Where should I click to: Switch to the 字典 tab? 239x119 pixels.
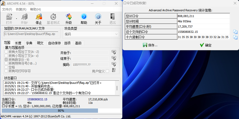[x=29, y=43]
